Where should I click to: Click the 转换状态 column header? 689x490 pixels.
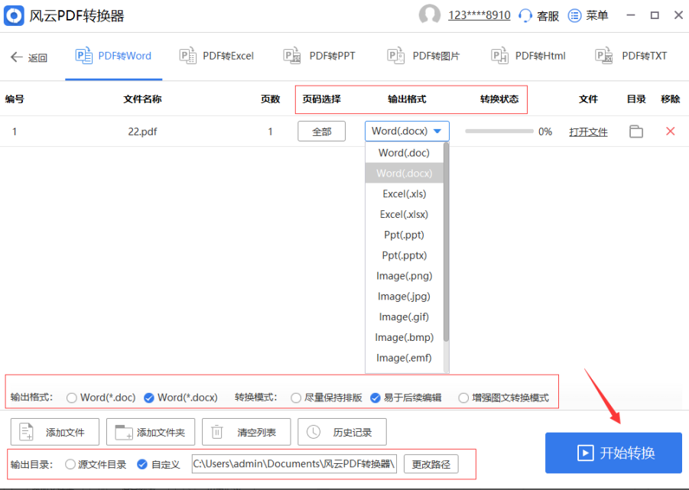(499, 99)
